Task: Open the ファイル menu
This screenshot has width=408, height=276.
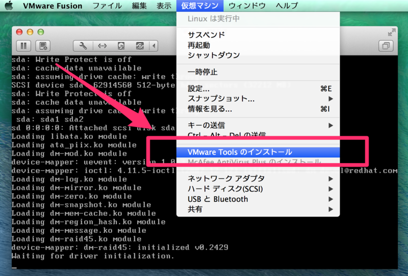Action: 107,6
